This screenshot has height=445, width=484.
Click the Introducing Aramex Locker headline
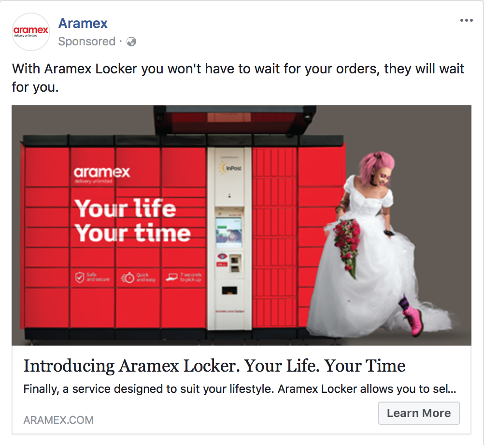click(214, 366)
